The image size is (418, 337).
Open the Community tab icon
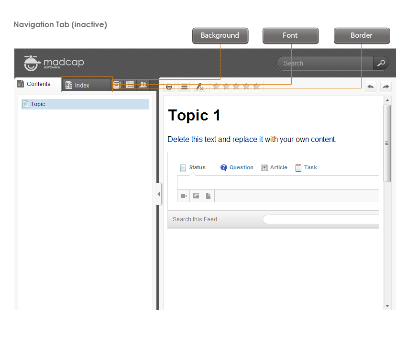coord(143,85)
